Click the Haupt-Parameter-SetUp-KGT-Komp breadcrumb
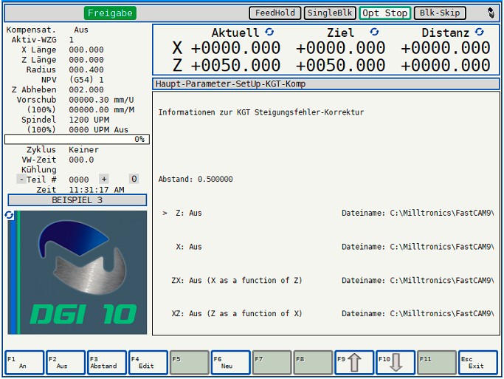This screenshot has width=504, height=379. pos(326,84)
